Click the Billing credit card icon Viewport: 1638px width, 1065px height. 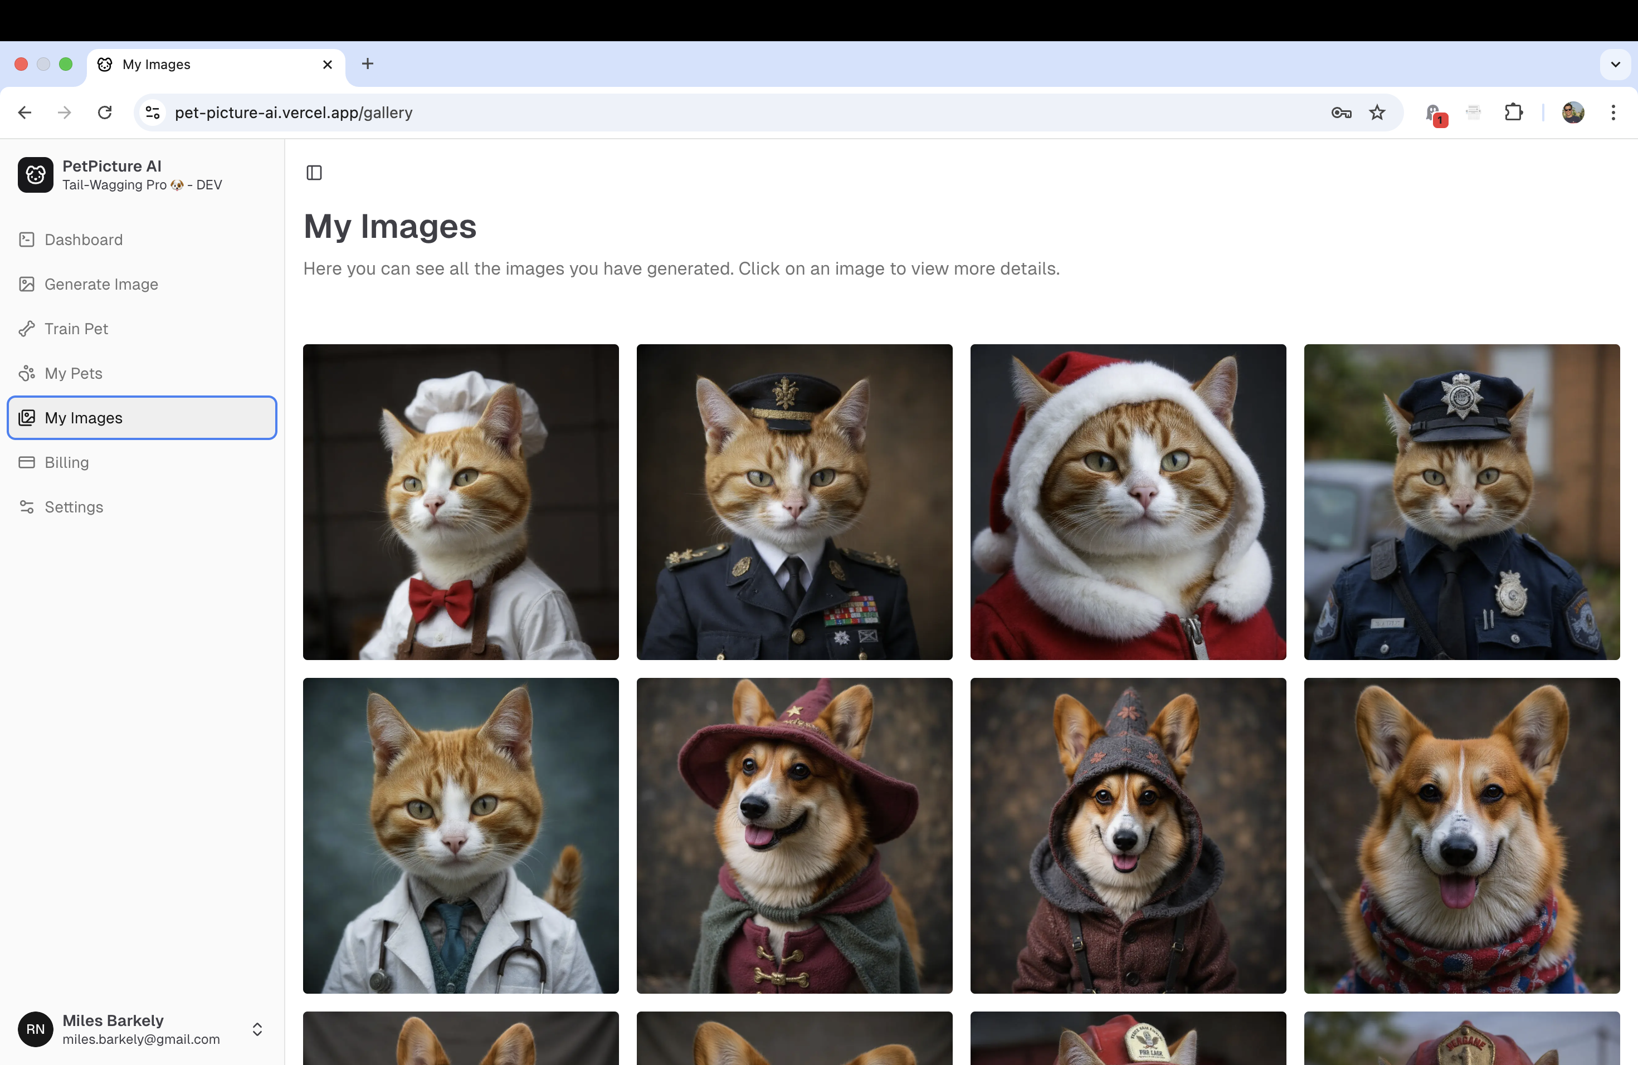27,462
